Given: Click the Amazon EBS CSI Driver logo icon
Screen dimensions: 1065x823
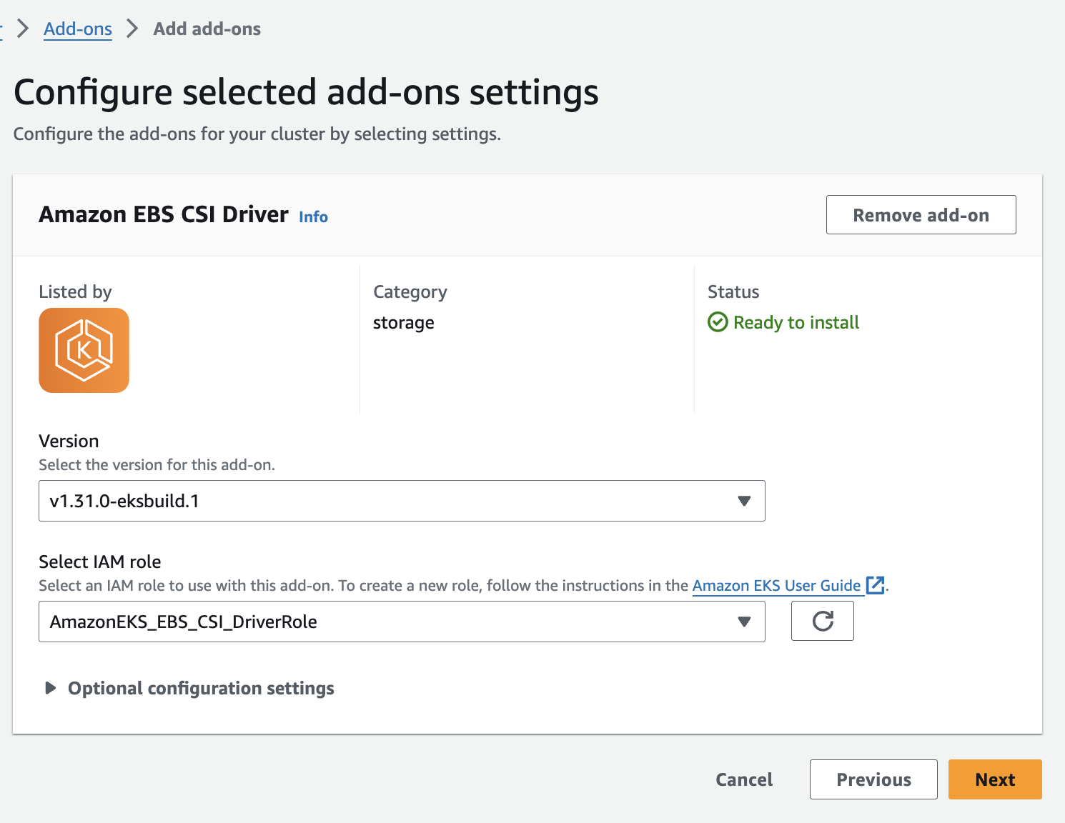Looking at the screenshot, I should [84, 350].
